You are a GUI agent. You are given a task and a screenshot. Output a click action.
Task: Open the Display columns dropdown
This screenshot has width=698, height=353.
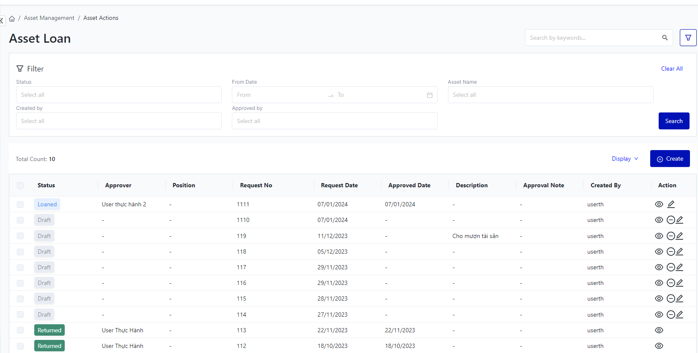tap(624, 159)
